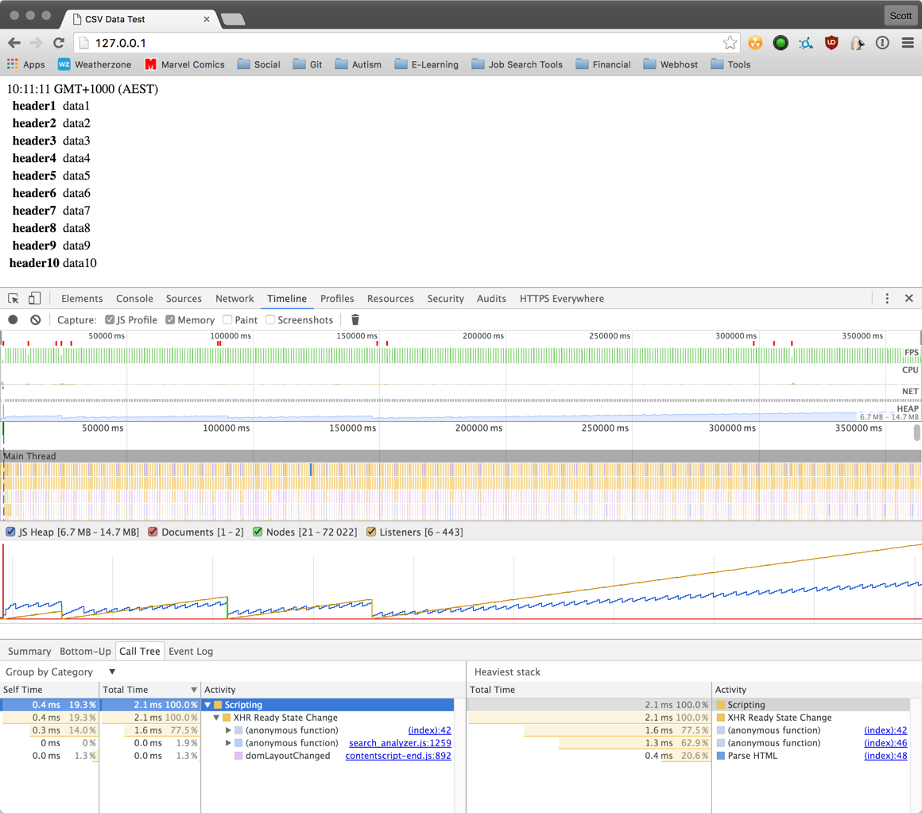922x813 pixels.
Task: Expand the anonymous function search_analyzer.js row
Action: tap(228, 743)
